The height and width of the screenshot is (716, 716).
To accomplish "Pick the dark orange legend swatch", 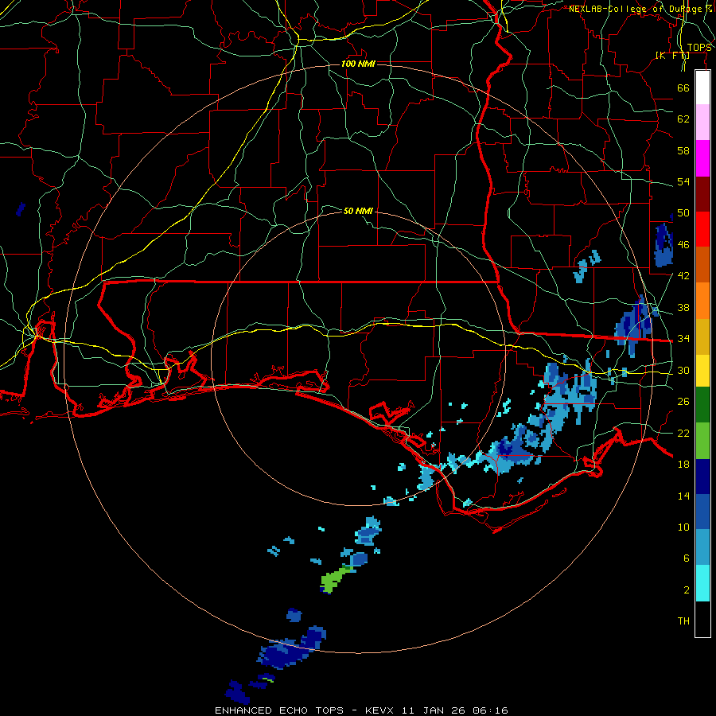I will pyautogui.click(x=702, y=264).
